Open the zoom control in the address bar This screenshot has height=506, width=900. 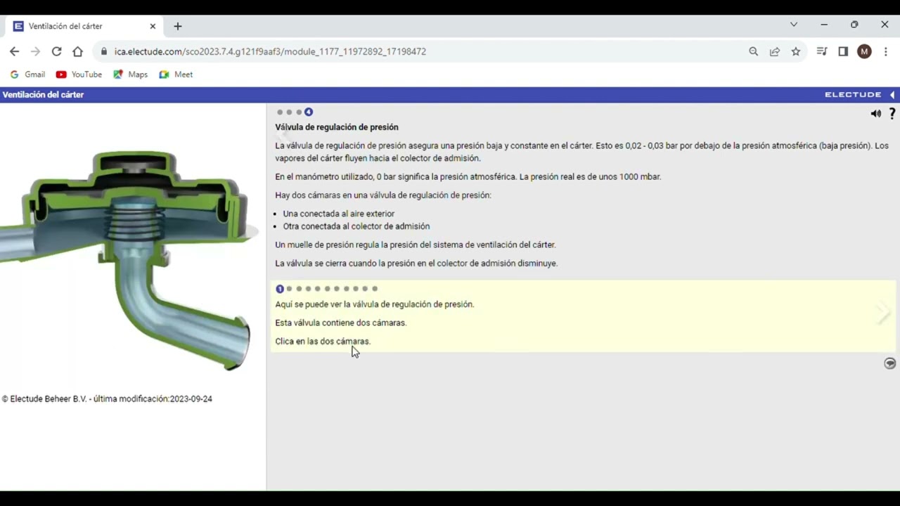[753, 51]
